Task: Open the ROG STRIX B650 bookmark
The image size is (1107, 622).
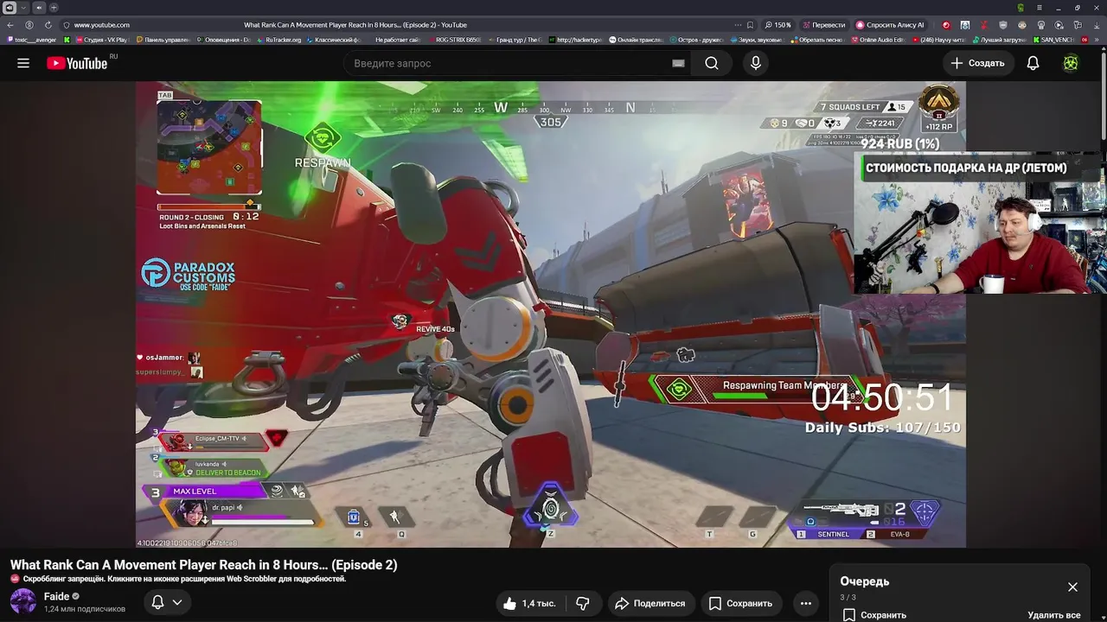Action: pyautogui.click(x=454, y=40)
